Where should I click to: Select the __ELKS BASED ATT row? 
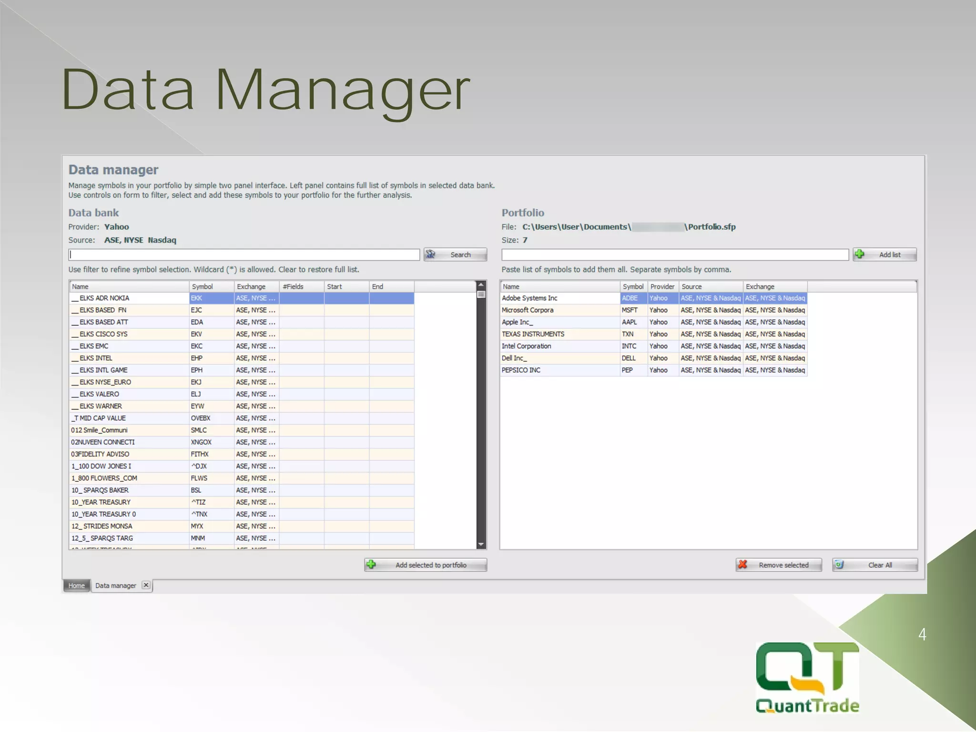pyautogui.click(x=242, y=322)
